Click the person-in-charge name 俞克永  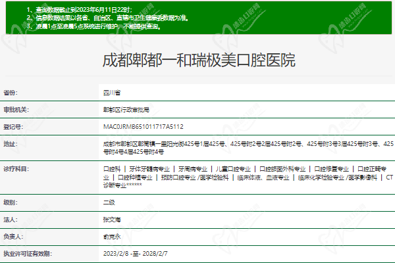point(112,237)
